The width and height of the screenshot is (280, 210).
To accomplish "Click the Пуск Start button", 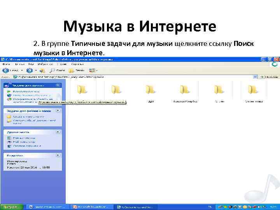I will pyautogui.click(x=12, y=207).
